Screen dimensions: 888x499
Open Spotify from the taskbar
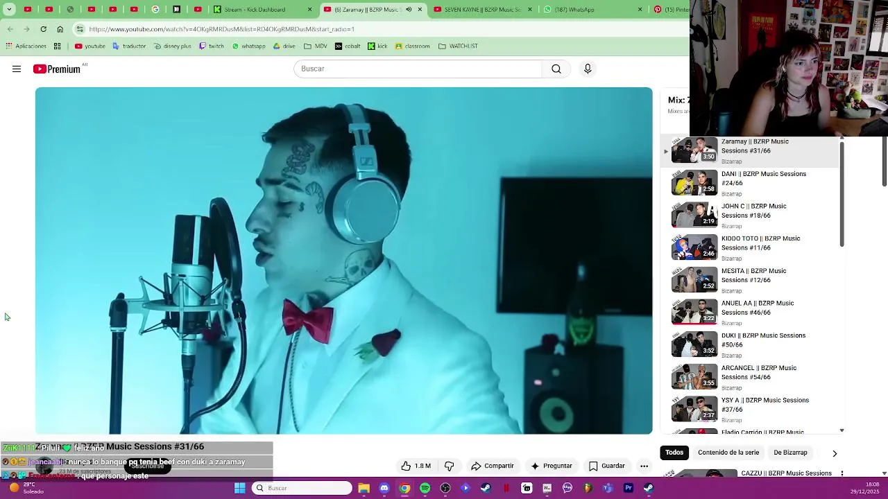pyautogui.click(x=425, y=488)
